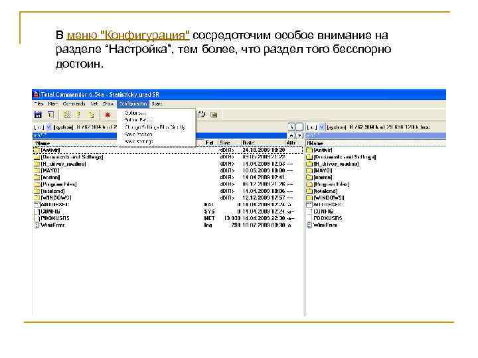Image resolution: width=478 pixels, height=358 pixels.
Task: Open the меню "Конфигурация" hyperlink
Action: point(128,36)
